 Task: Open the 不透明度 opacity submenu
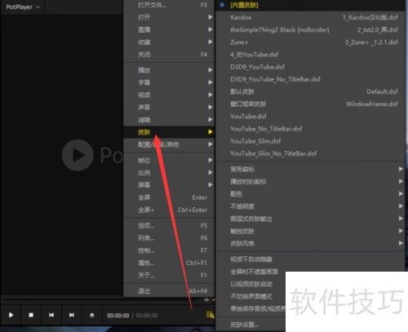[310, 206]
